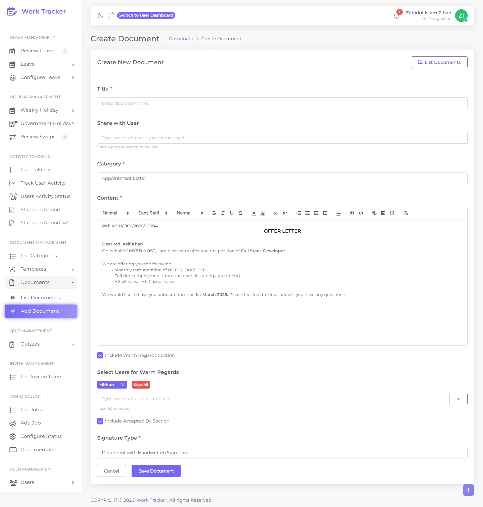Image resolution: width=483 pixels, height=507 pixels.
Task: Click Save Document button
Action: tap(156, 471)
